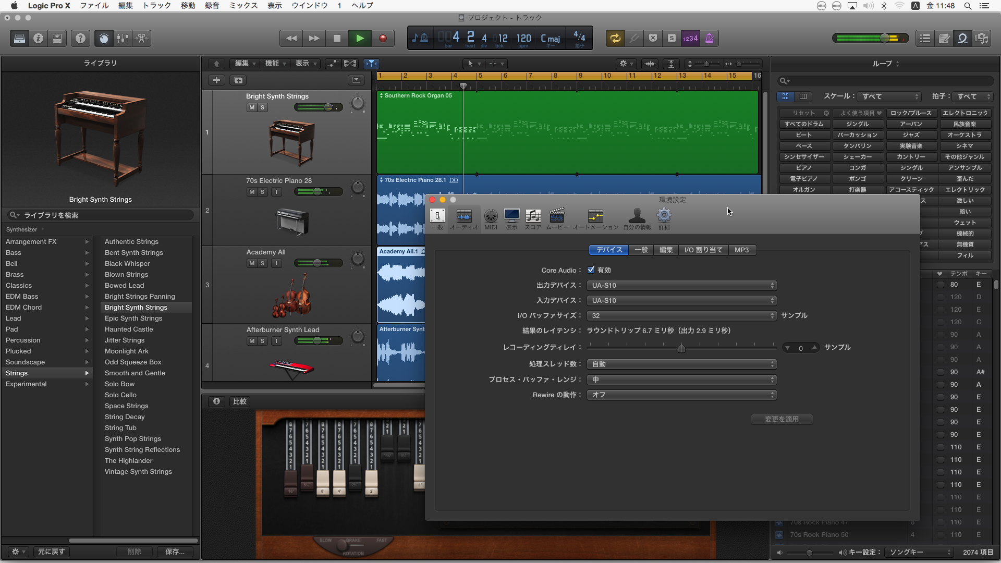Toggle the Metronome click button
The height and width of the screenshot is (563, 1001).
click(709, 38)
